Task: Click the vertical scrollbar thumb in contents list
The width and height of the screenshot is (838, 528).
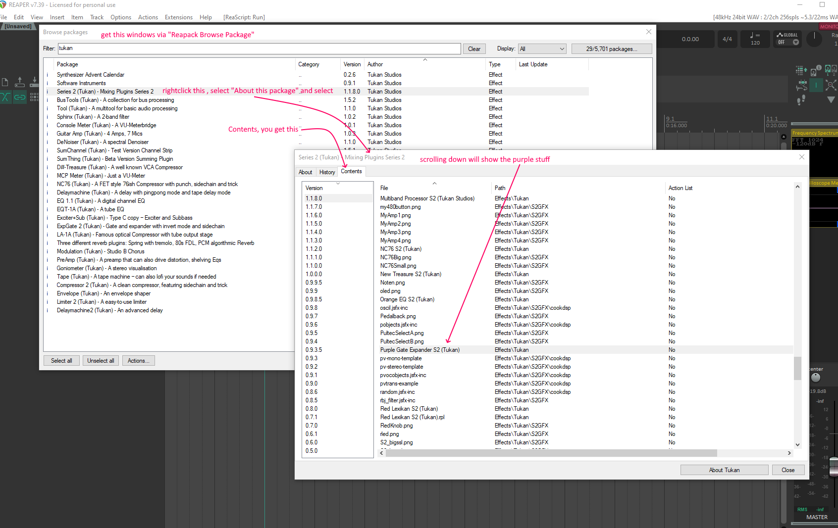Action: (797, 368)
